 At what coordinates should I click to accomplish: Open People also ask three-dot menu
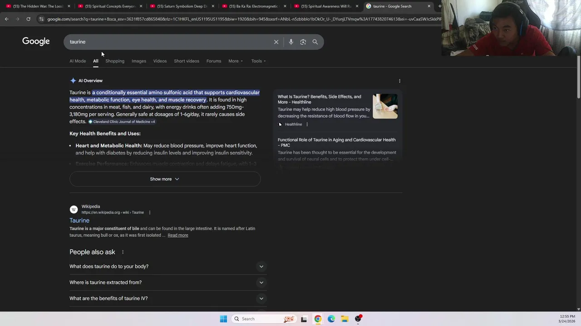(x=123, y=252)
